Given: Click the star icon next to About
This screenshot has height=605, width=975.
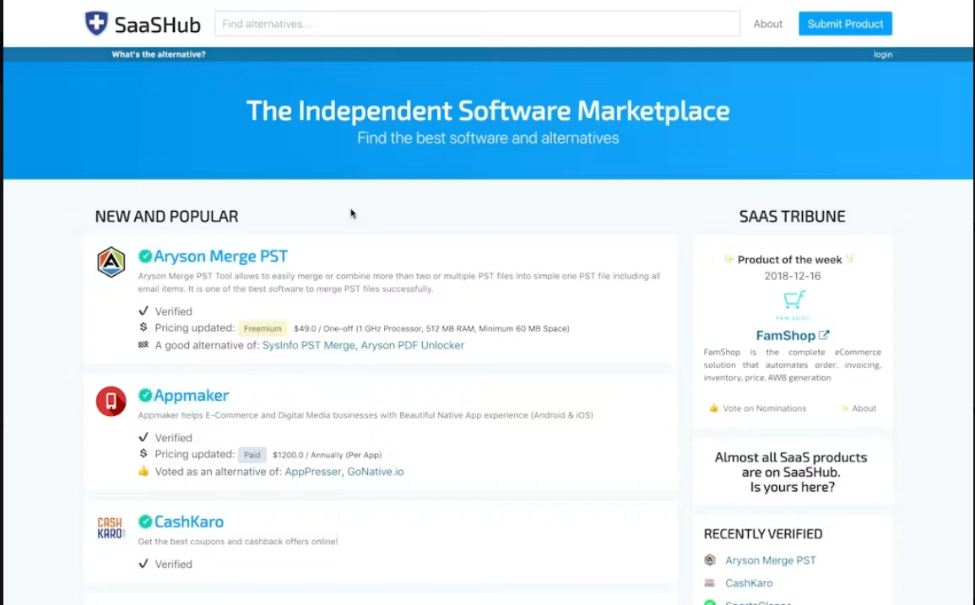Looking at the screenshot, I should coord(844,408).
